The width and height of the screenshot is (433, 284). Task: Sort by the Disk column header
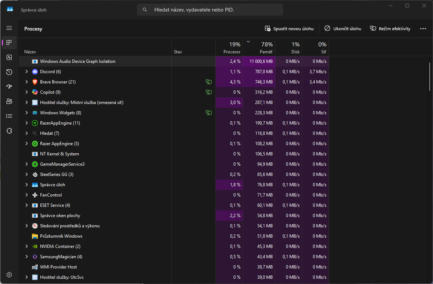[288, 48]
